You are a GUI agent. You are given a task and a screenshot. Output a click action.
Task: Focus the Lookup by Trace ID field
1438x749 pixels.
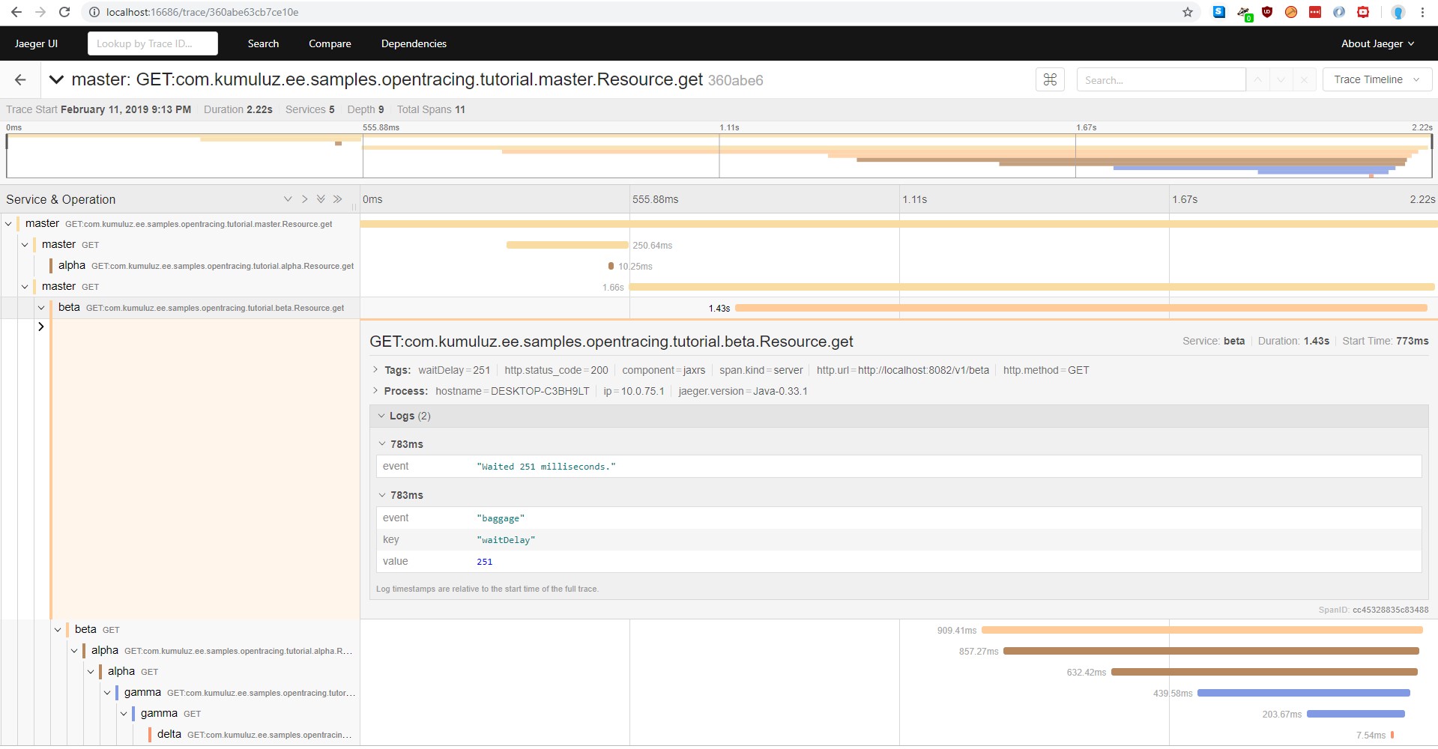[152, 43]
